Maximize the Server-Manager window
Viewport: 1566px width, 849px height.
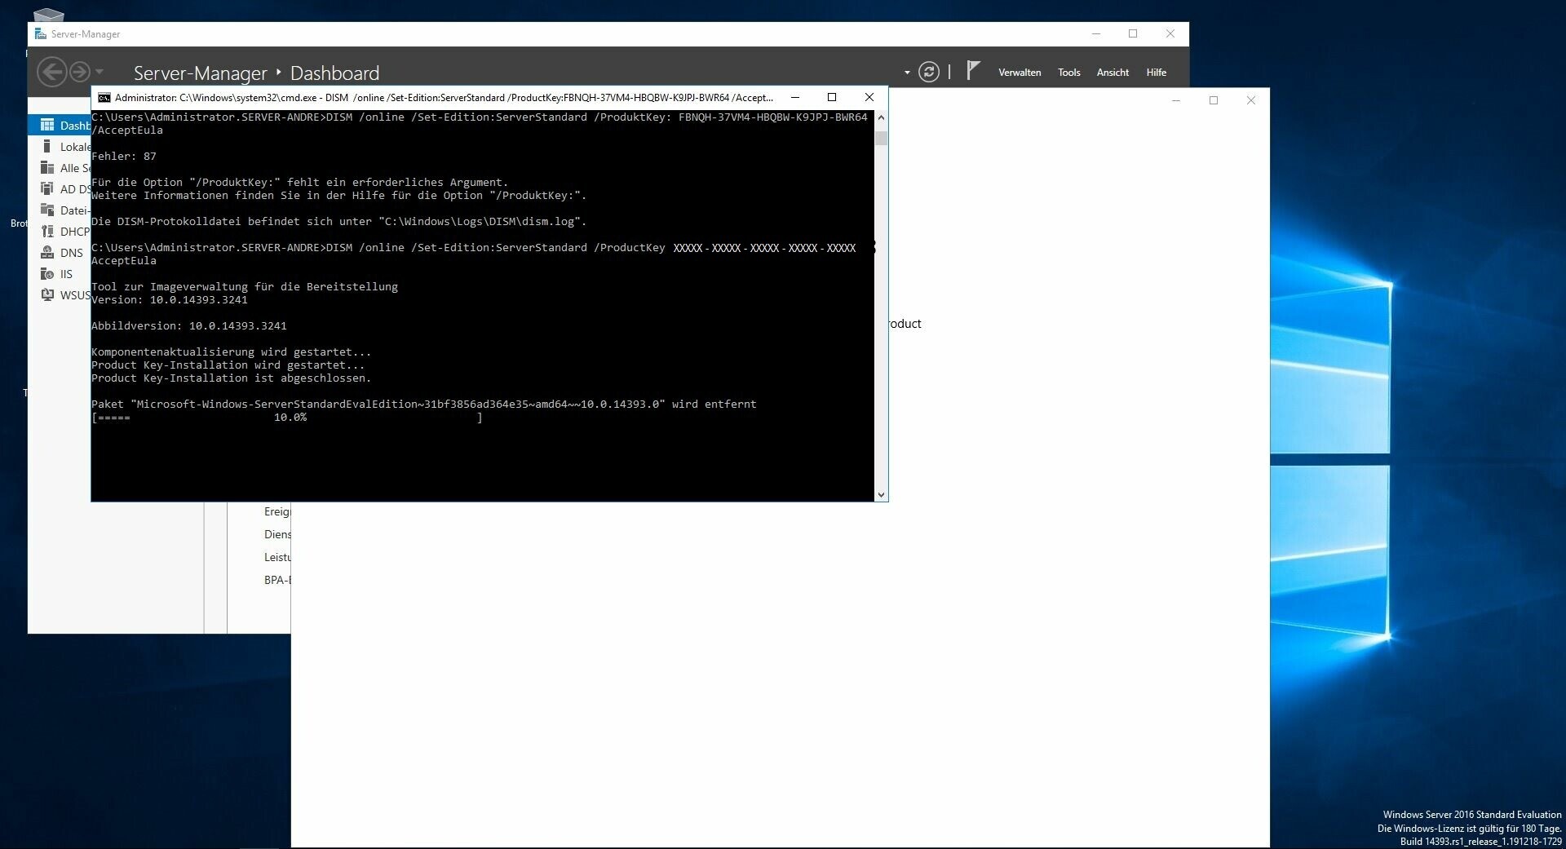tap(1133, 33)
